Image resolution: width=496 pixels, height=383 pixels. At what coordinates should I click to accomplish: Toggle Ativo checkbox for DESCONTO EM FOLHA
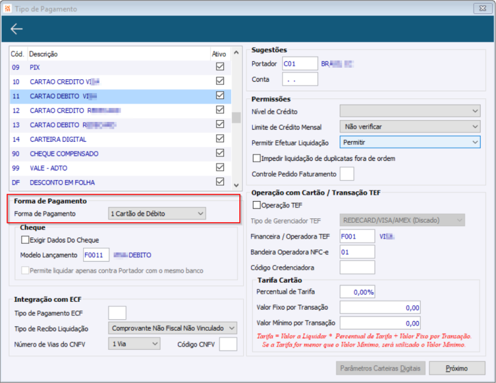click(220, 182)
